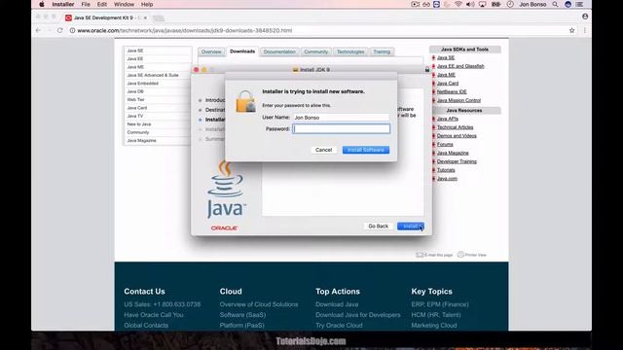Bookmark page with star icon
The width and height of the screenshot is (623, 350).
(571, 30)
